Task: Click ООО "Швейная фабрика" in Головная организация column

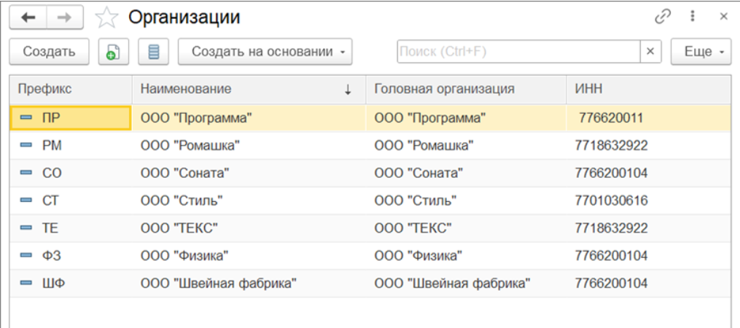Action: click(x=467, y=283)
